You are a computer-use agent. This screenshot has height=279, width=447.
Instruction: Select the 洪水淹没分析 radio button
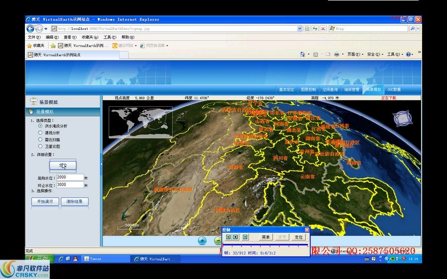point(40,126)
